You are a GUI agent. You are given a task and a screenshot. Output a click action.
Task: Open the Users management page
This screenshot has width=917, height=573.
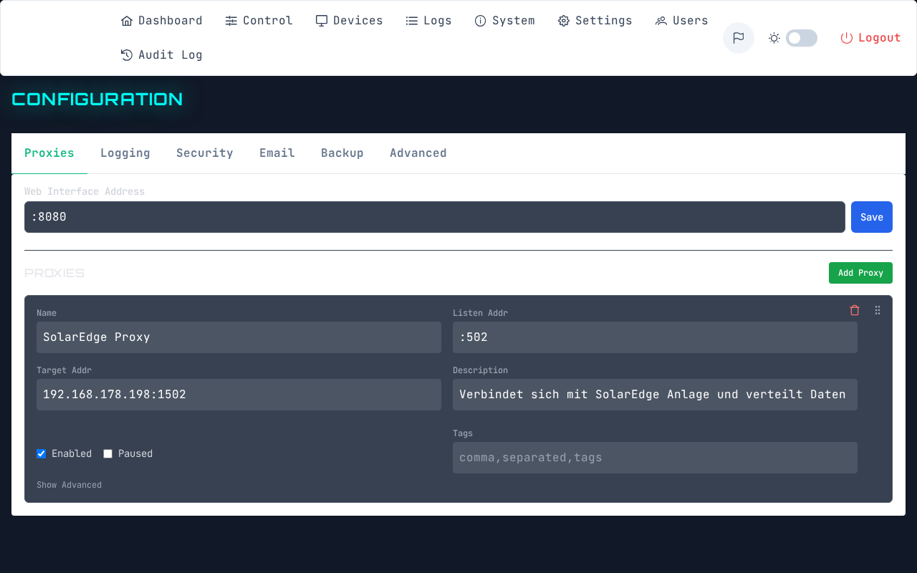[x=681, y=20]
